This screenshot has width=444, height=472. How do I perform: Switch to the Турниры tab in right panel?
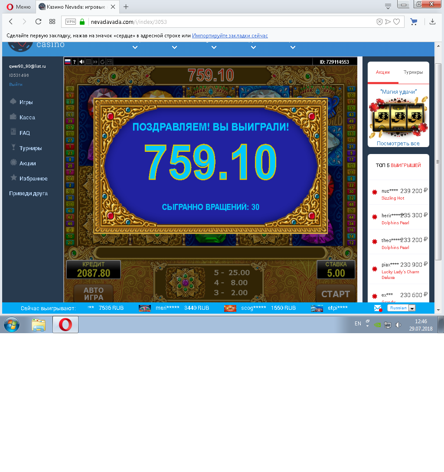pyautogui.click(x=413, y=72)
